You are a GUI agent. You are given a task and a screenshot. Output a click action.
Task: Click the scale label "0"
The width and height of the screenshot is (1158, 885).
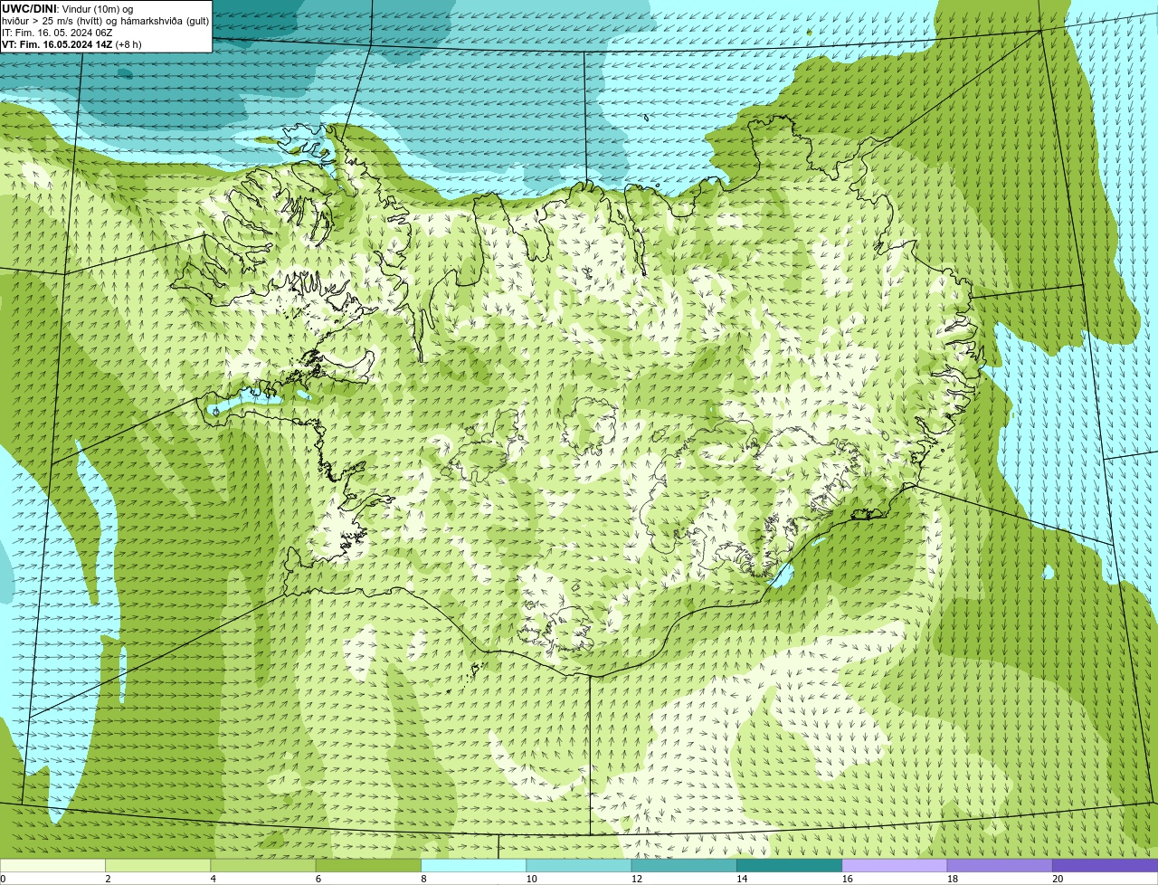coord(4,879)
